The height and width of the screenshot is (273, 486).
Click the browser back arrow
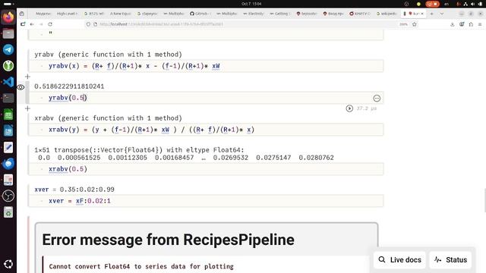tap(32, 24)
